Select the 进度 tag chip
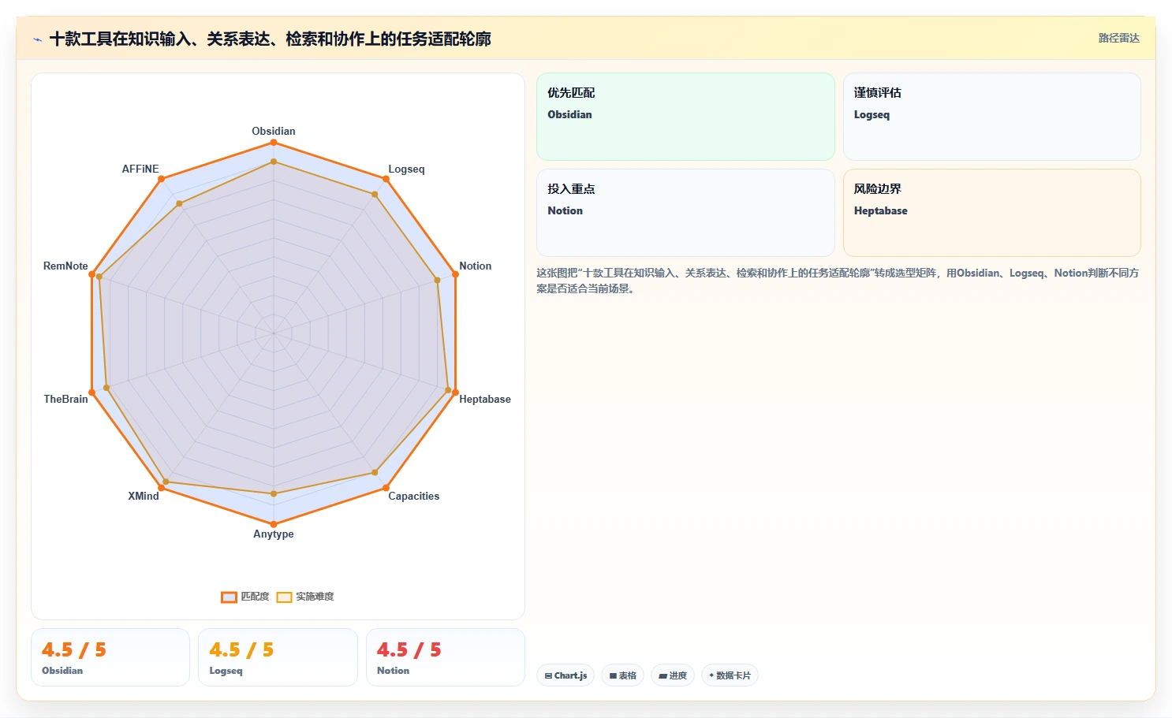Screen dimensions: 1172x718 pos(673,675)
